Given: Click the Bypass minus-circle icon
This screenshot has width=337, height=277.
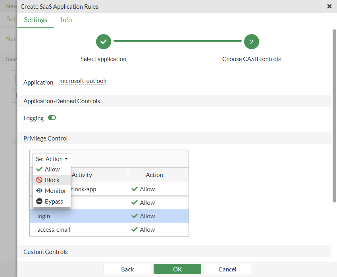Looking at the screenshot, I should coord(39,202).
